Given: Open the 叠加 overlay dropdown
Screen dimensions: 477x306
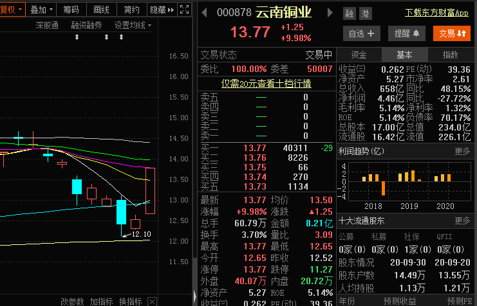Looking at the screenshot, I should click(x=41, y=10).
